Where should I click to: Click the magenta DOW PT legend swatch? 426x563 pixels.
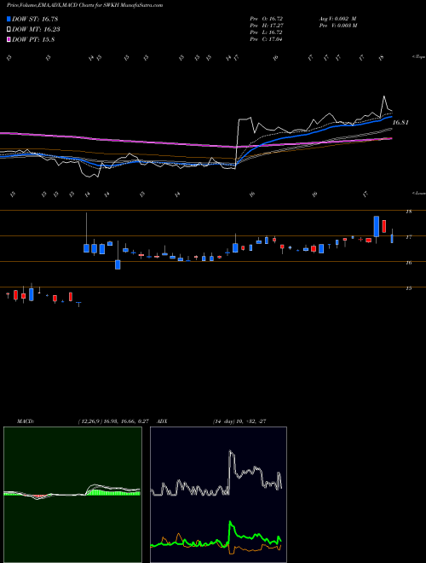coord(9,40)
